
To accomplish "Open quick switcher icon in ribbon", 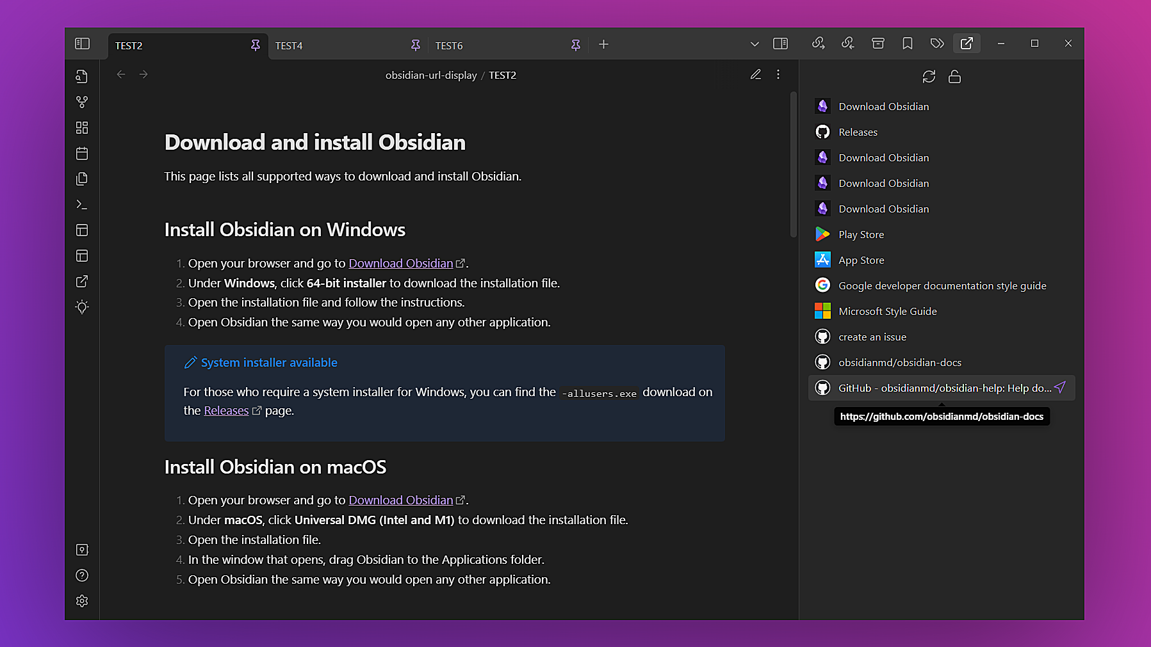I will tap(82, 76).
